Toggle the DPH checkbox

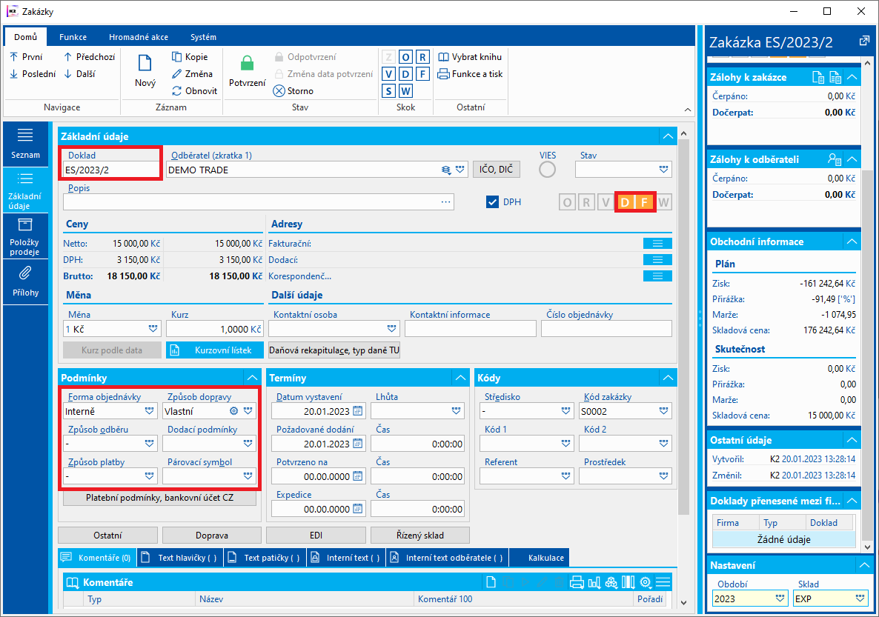point(492,201)
